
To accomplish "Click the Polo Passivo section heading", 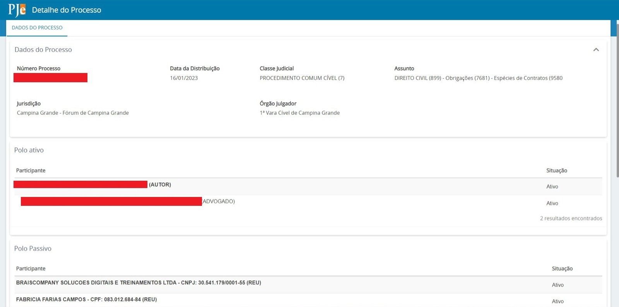I will 33,249.
